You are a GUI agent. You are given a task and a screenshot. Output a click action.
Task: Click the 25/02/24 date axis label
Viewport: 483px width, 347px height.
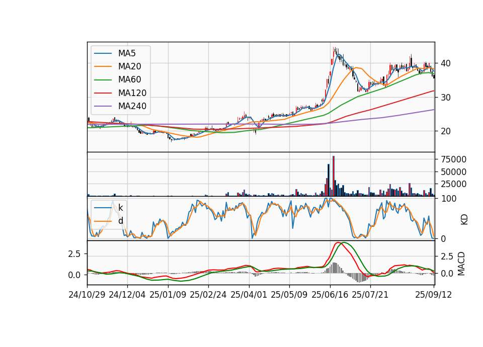208,295
